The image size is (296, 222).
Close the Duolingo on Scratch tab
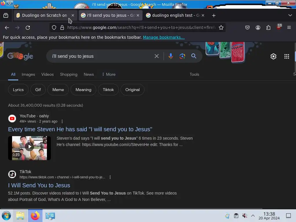pos(73,16)
